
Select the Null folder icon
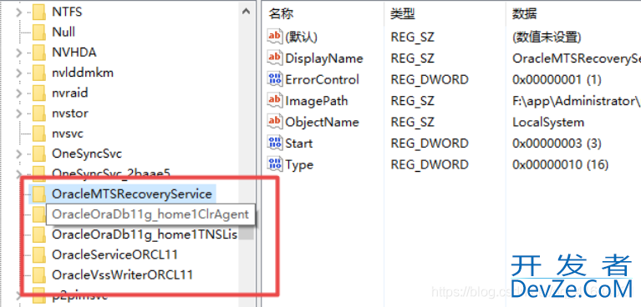[x=39, y=32]
